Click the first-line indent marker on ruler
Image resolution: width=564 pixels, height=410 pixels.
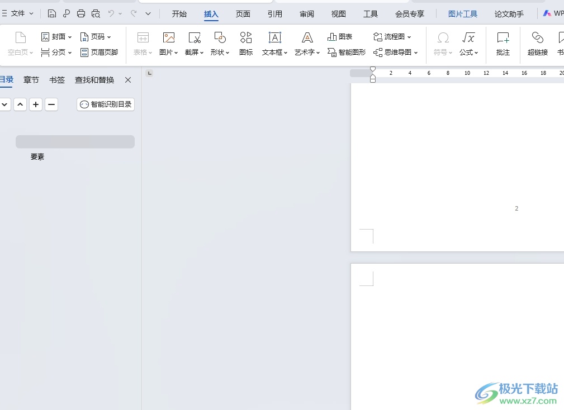[373, 69]
